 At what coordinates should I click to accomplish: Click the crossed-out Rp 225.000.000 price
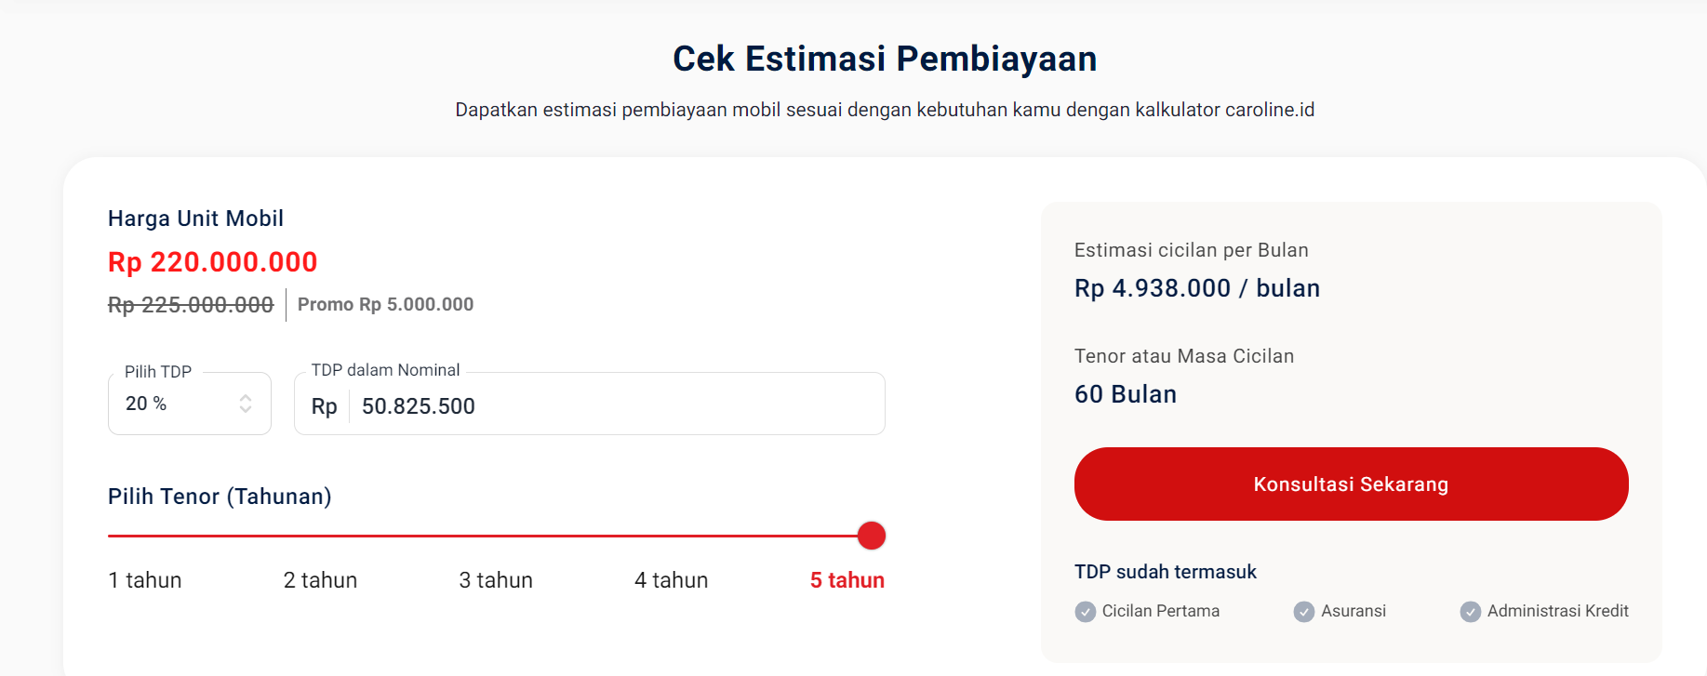(191, 305)
